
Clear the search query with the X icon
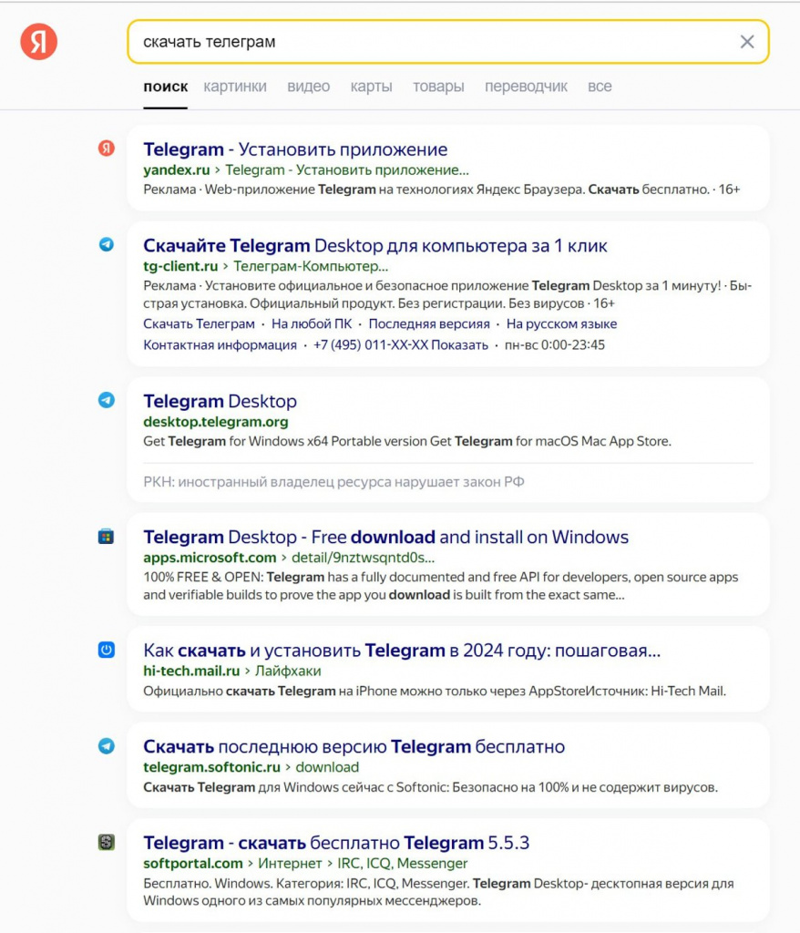point(747,42)
